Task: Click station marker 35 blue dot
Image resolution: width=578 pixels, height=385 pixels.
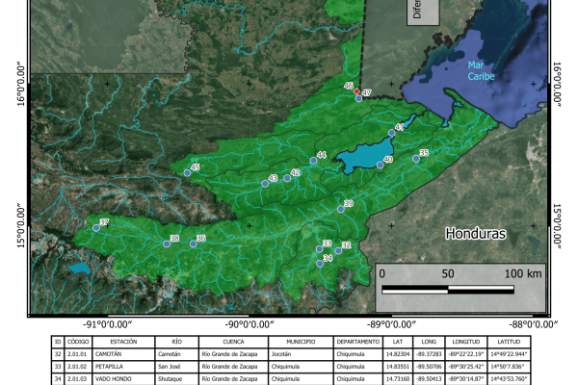Action: tap(416, 159)
